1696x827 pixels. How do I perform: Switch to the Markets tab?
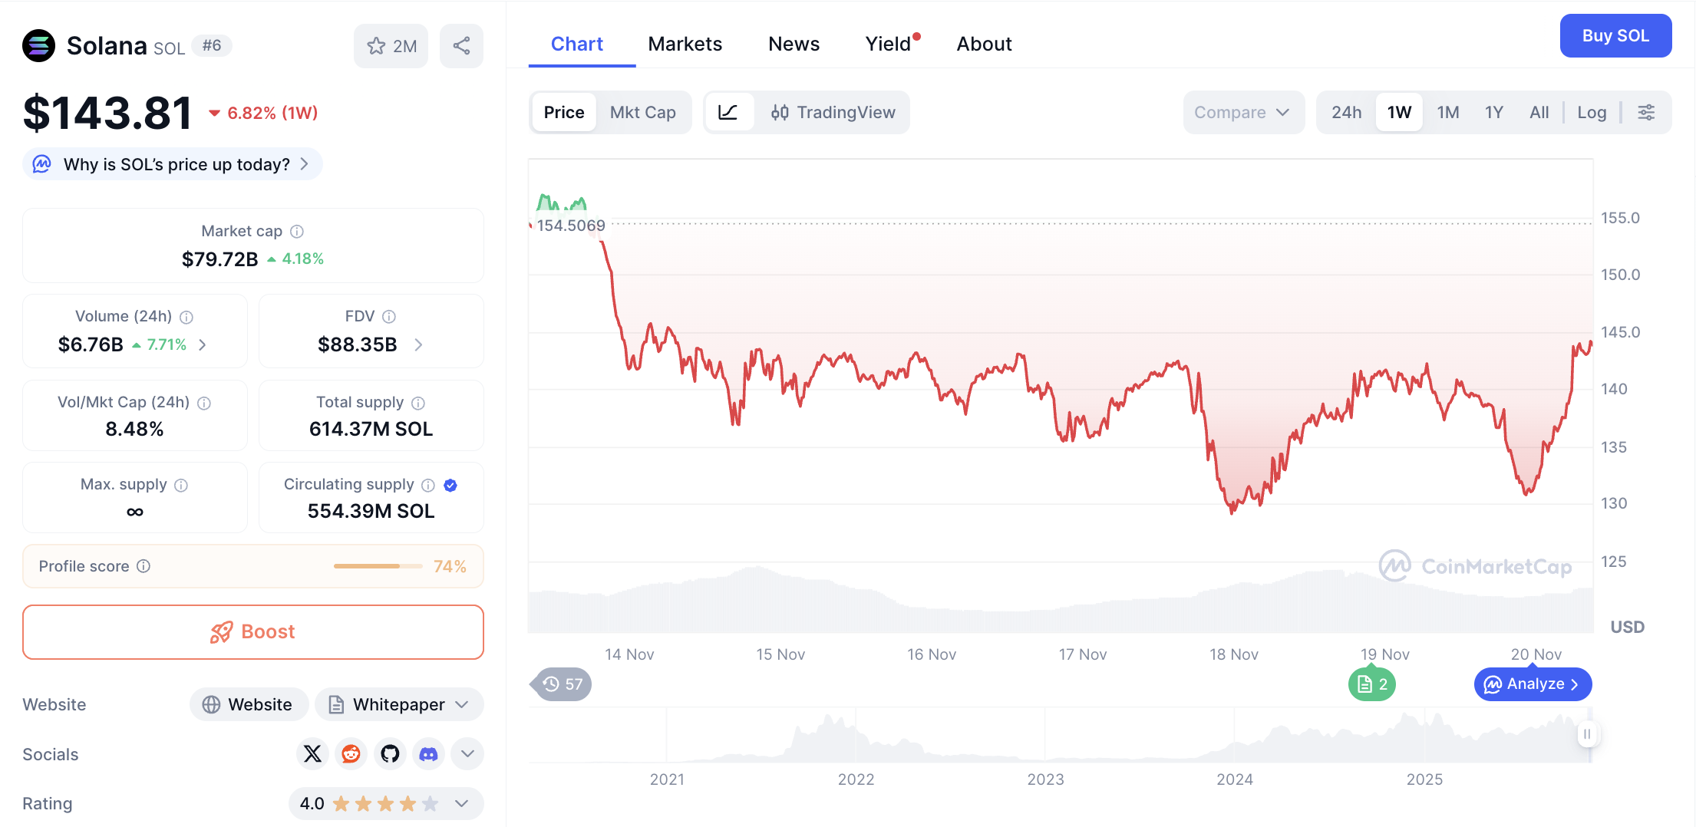[x=685, y=44]
